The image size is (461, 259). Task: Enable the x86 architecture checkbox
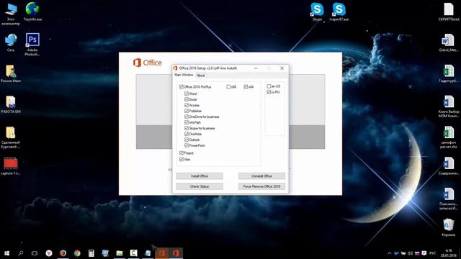coord(228,87)
